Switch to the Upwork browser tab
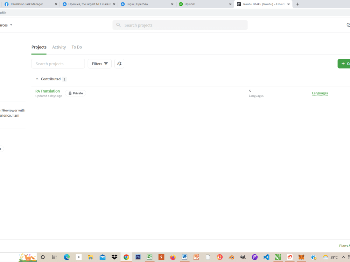350x262 pixels. (205, 4)
